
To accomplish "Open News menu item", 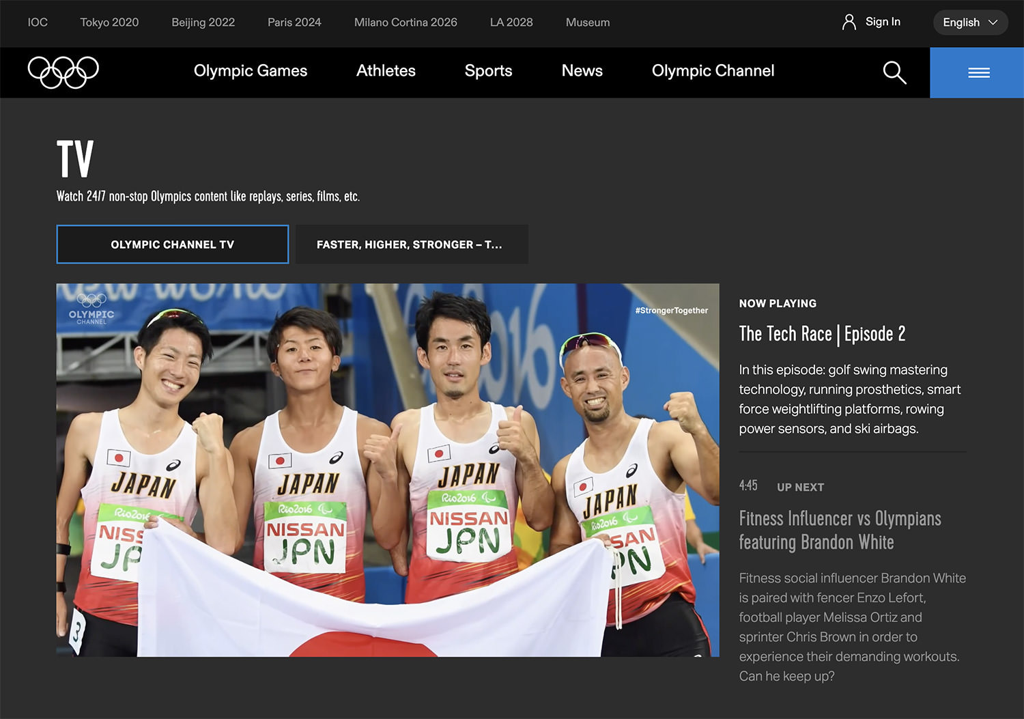I will (x=582, y=71).
